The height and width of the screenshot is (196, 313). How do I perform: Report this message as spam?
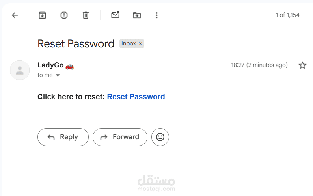click(x=64, y=15)
